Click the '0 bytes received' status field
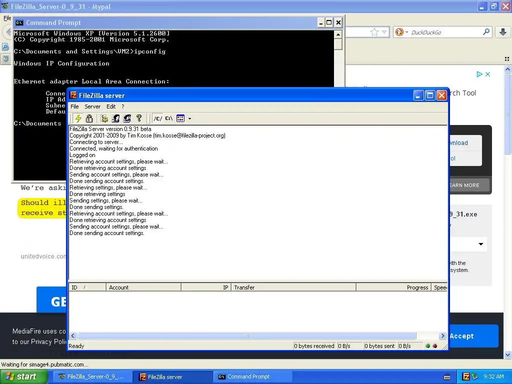Screen dimensions: 512x384 [314, 346]
